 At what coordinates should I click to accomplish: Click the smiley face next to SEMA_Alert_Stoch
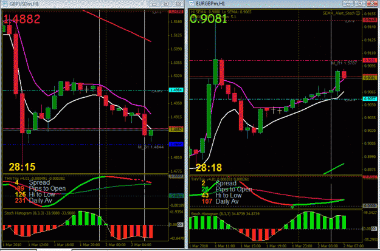coord(358,13)
